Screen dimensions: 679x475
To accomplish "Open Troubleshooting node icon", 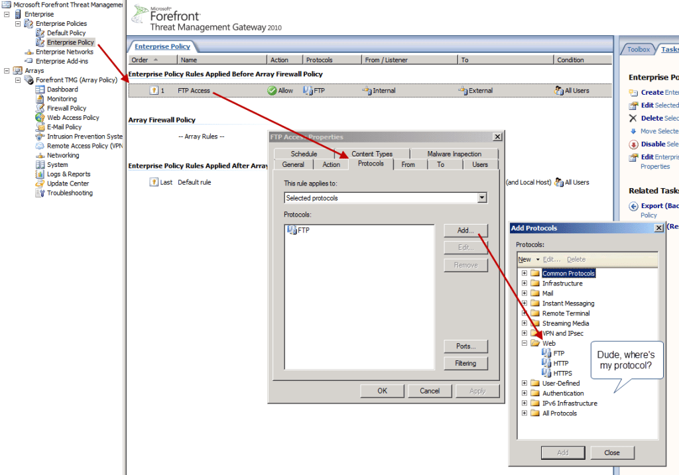I will [40, 193].
